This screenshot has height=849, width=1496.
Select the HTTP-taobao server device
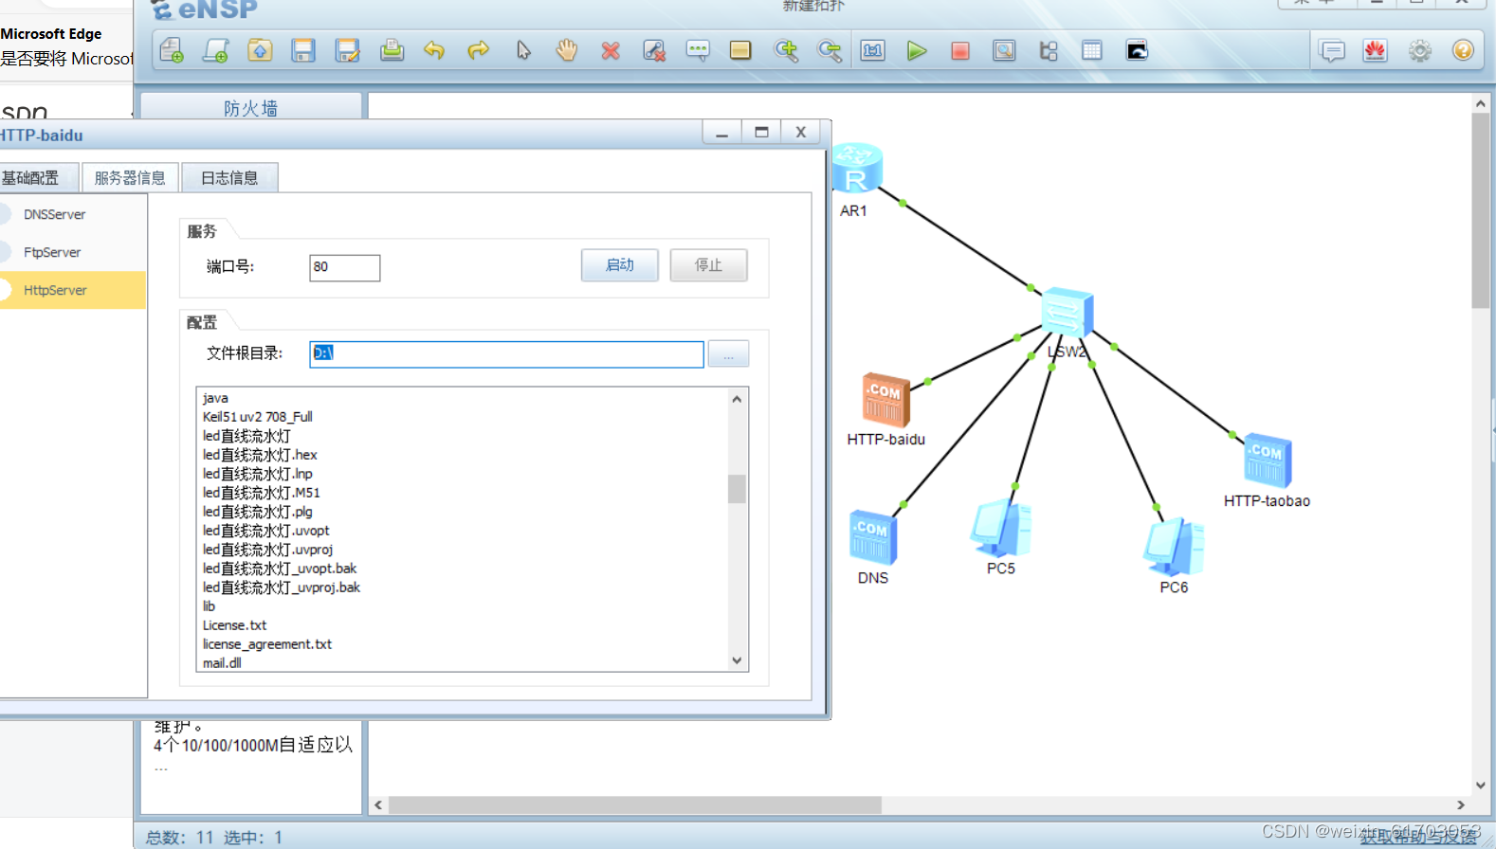coord(1267,461)
